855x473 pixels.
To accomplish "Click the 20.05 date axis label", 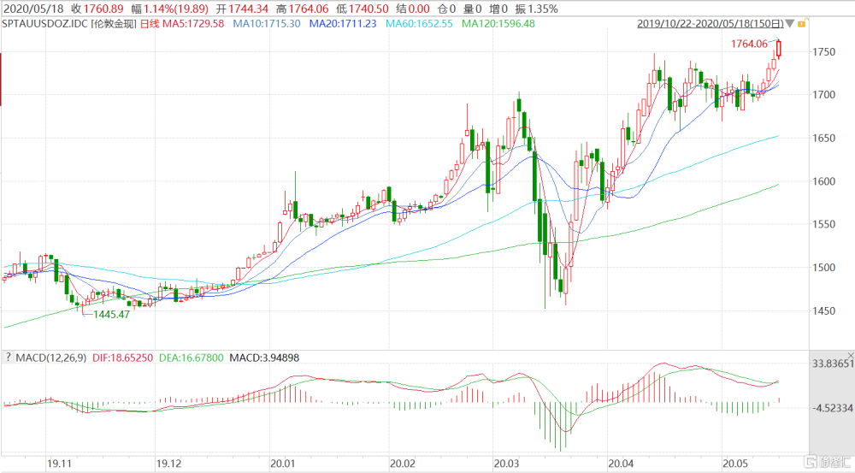I will (x=735, y=464).
